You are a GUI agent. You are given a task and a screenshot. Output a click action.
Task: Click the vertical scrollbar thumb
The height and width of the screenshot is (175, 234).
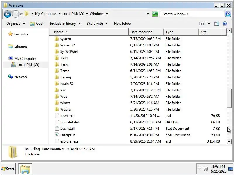click(x=229, y=98)
